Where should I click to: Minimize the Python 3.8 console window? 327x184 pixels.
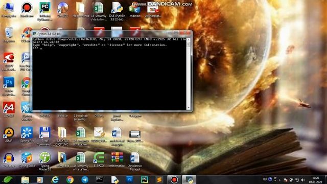(170, 33)
